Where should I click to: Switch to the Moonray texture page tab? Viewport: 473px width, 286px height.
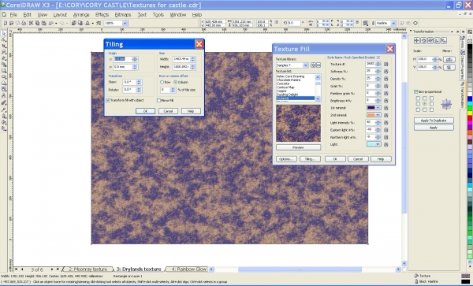coord(88,269)
